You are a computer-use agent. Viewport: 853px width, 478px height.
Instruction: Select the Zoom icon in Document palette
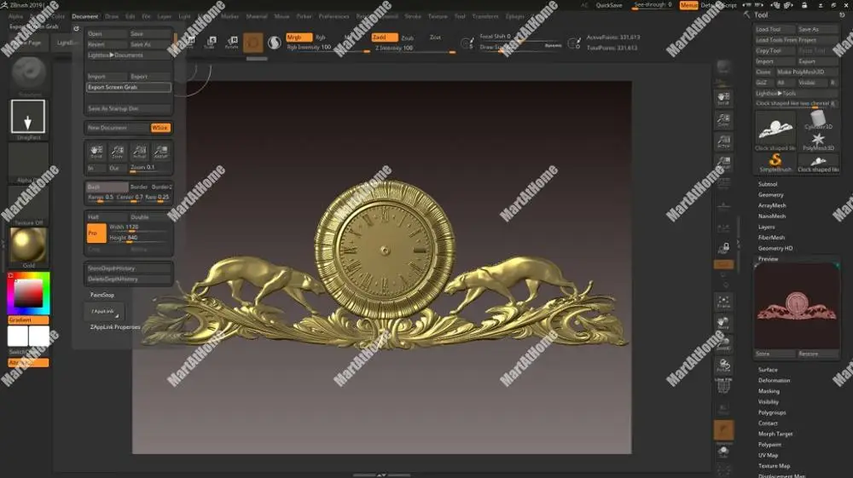tap(118, 152)
